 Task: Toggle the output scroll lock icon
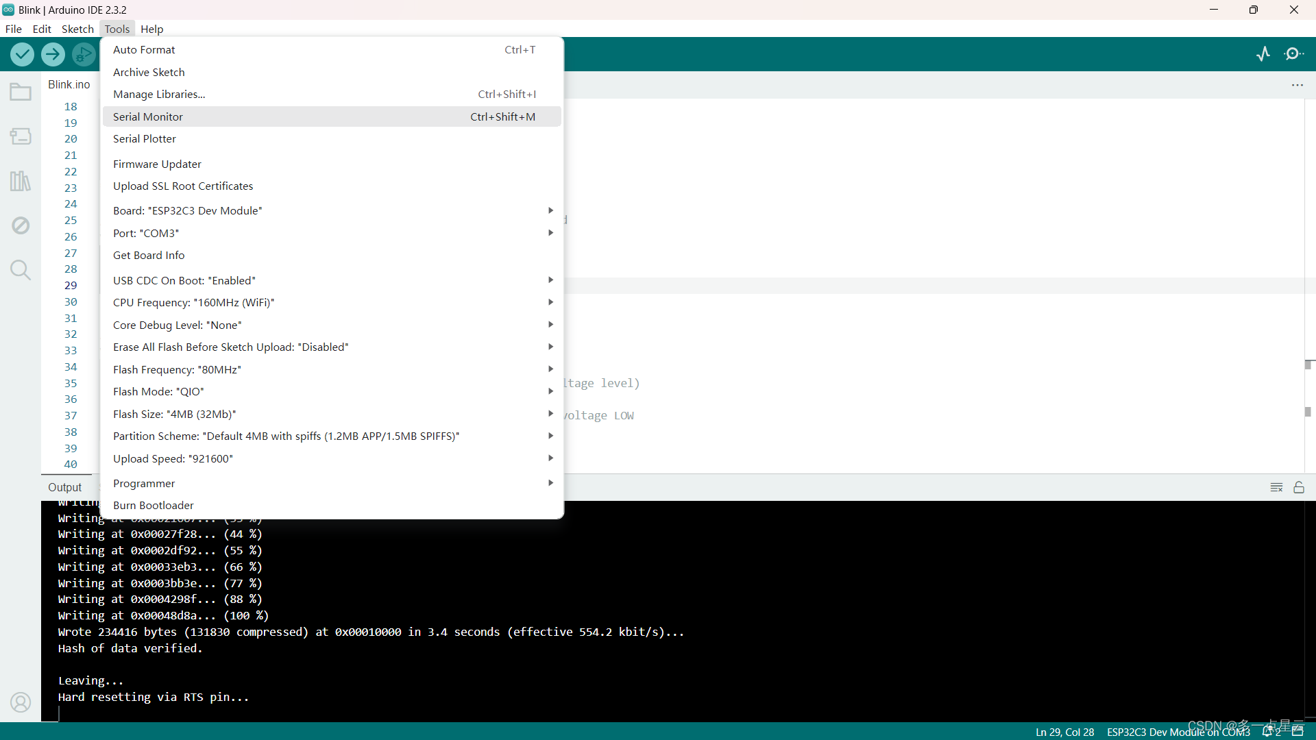coord(1299,487)
